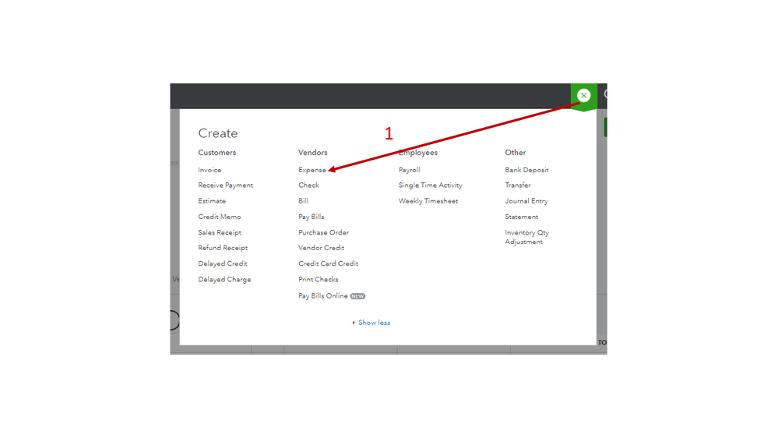Open Receive Payment form

tap(225, 185)
